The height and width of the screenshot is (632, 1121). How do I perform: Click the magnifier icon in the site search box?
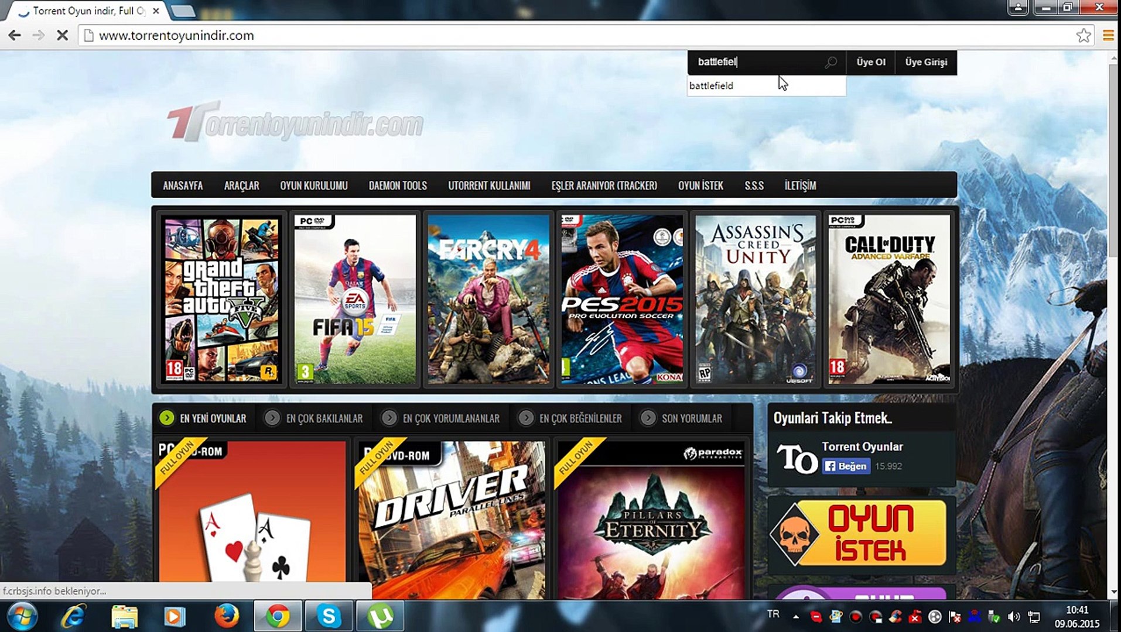[x=831, y=62]
